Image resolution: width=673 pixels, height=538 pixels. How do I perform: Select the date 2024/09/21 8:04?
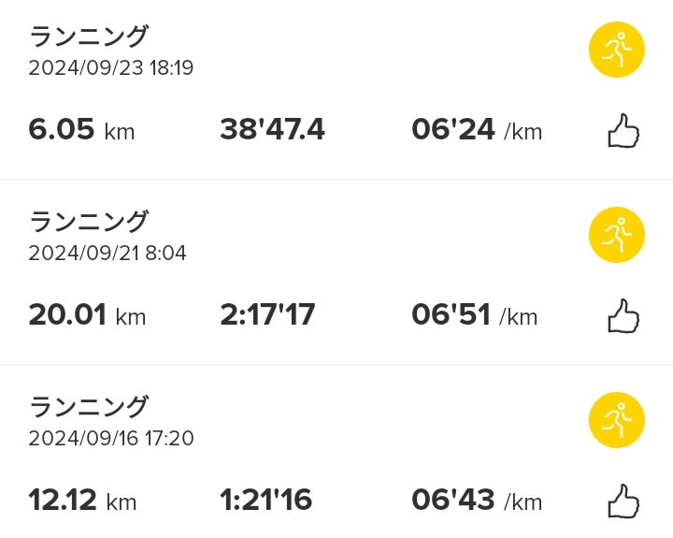107,254
